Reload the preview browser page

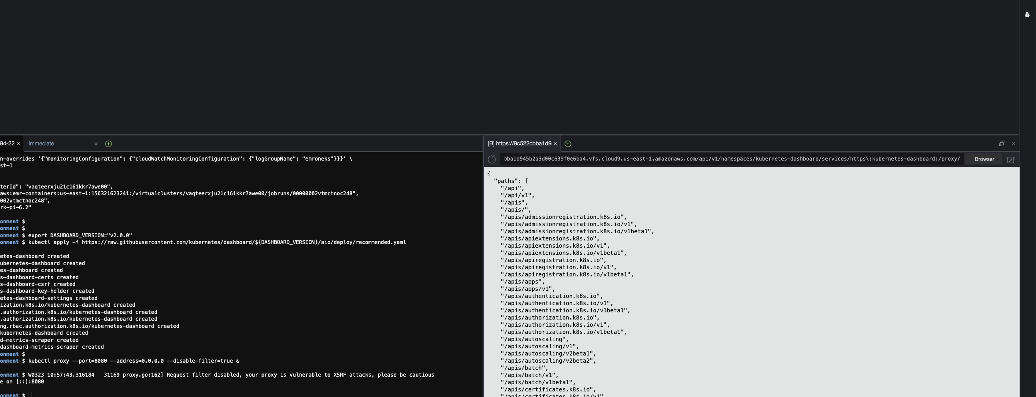(491, 159)
